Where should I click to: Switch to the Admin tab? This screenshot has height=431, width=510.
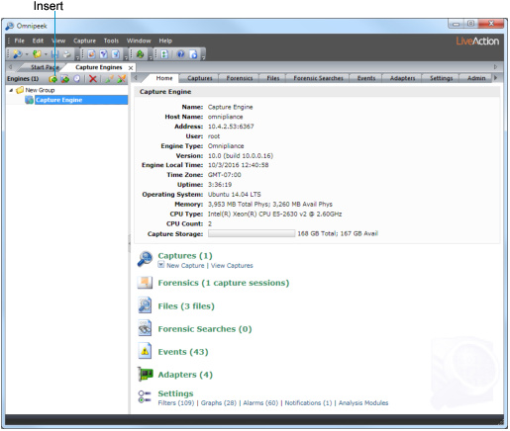476,78
